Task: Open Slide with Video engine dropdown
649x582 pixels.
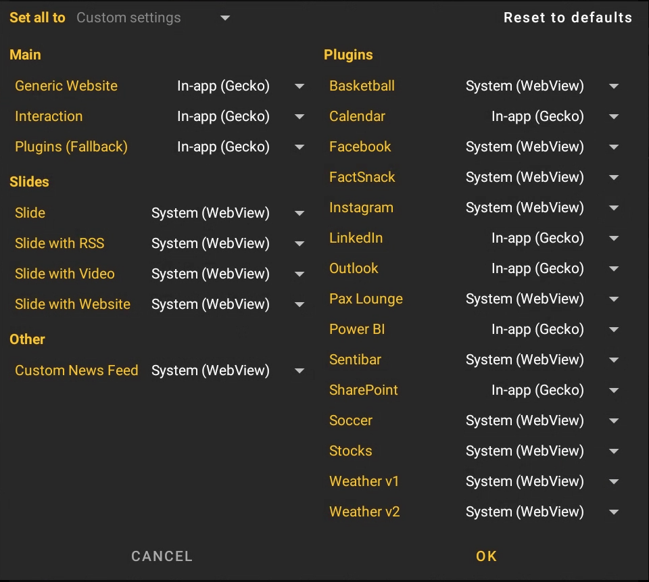Action: point(299,274)
